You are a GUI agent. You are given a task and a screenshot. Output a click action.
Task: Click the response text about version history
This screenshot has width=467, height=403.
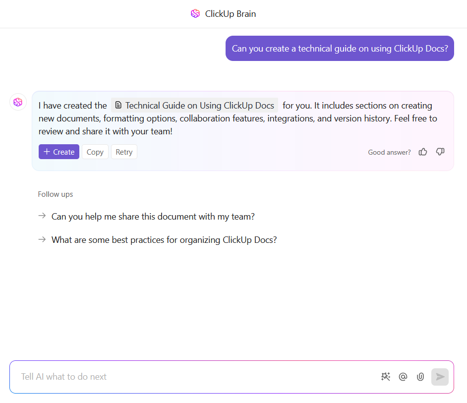click(x=237, y=118)
